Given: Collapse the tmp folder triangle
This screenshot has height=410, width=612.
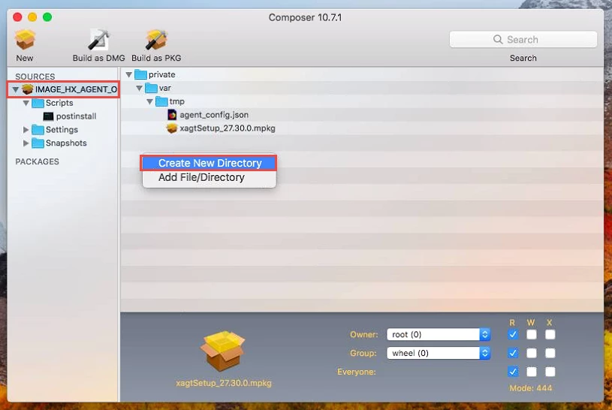Looking at the screenshot, I should coord(150,101).
